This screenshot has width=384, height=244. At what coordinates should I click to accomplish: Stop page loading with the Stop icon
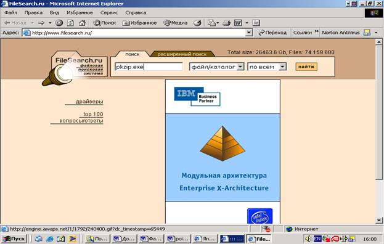pos(59,23)
